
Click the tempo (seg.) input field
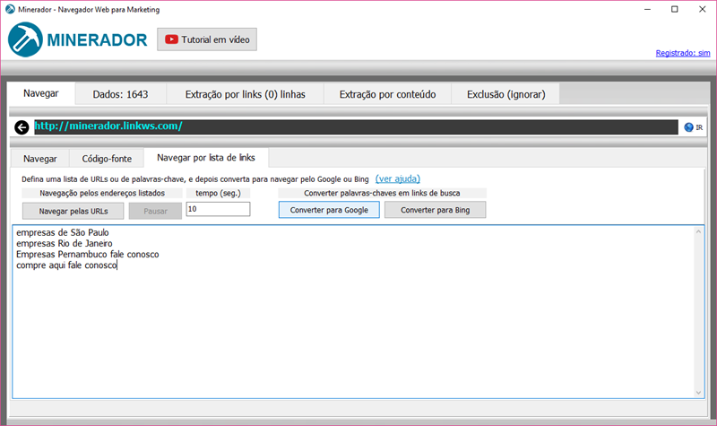click(218, 209)
